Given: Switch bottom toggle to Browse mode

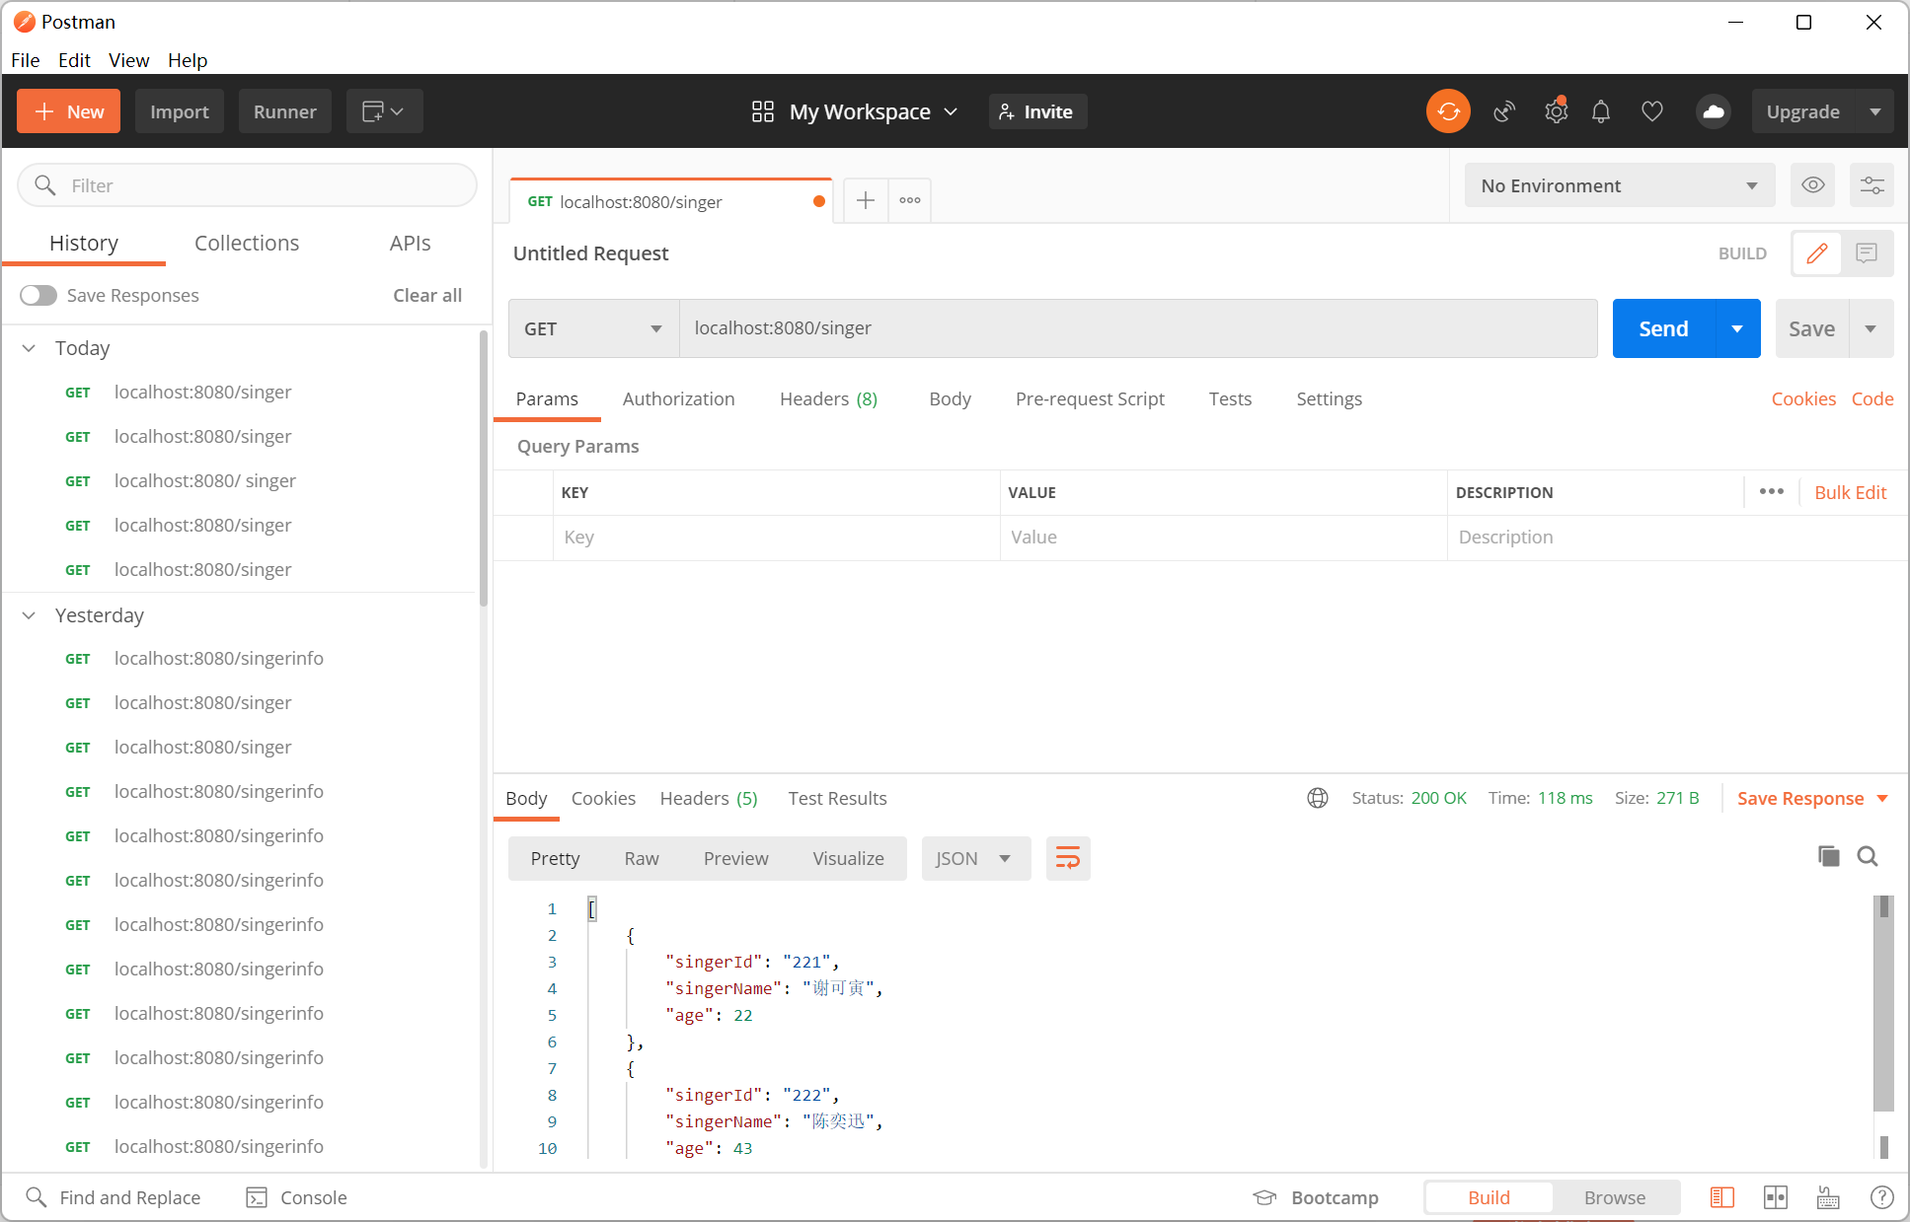Looking at the screenshot, I should coord(1615,1197).
